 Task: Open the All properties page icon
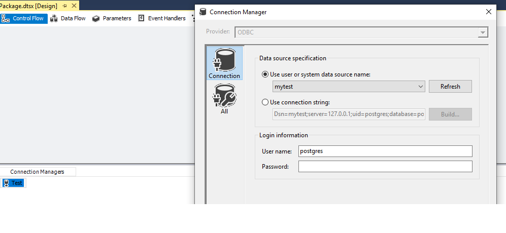tap(224, 95)
